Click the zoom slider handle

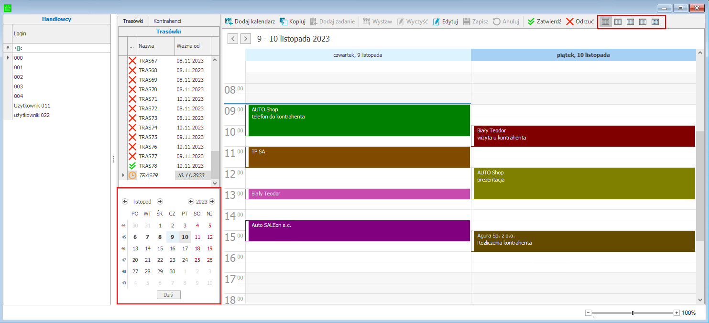(633, 313)
